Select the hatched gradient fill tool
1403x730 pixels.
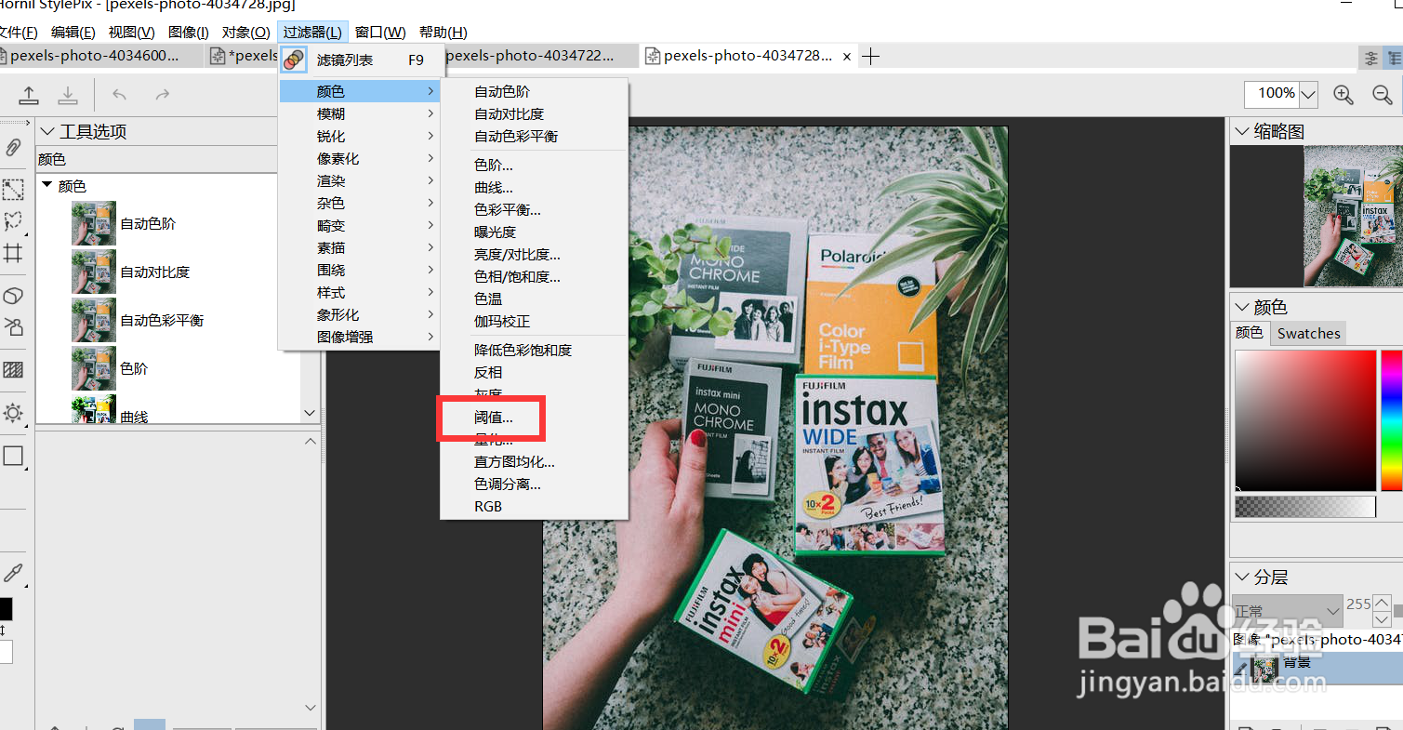tap(13, 369)
